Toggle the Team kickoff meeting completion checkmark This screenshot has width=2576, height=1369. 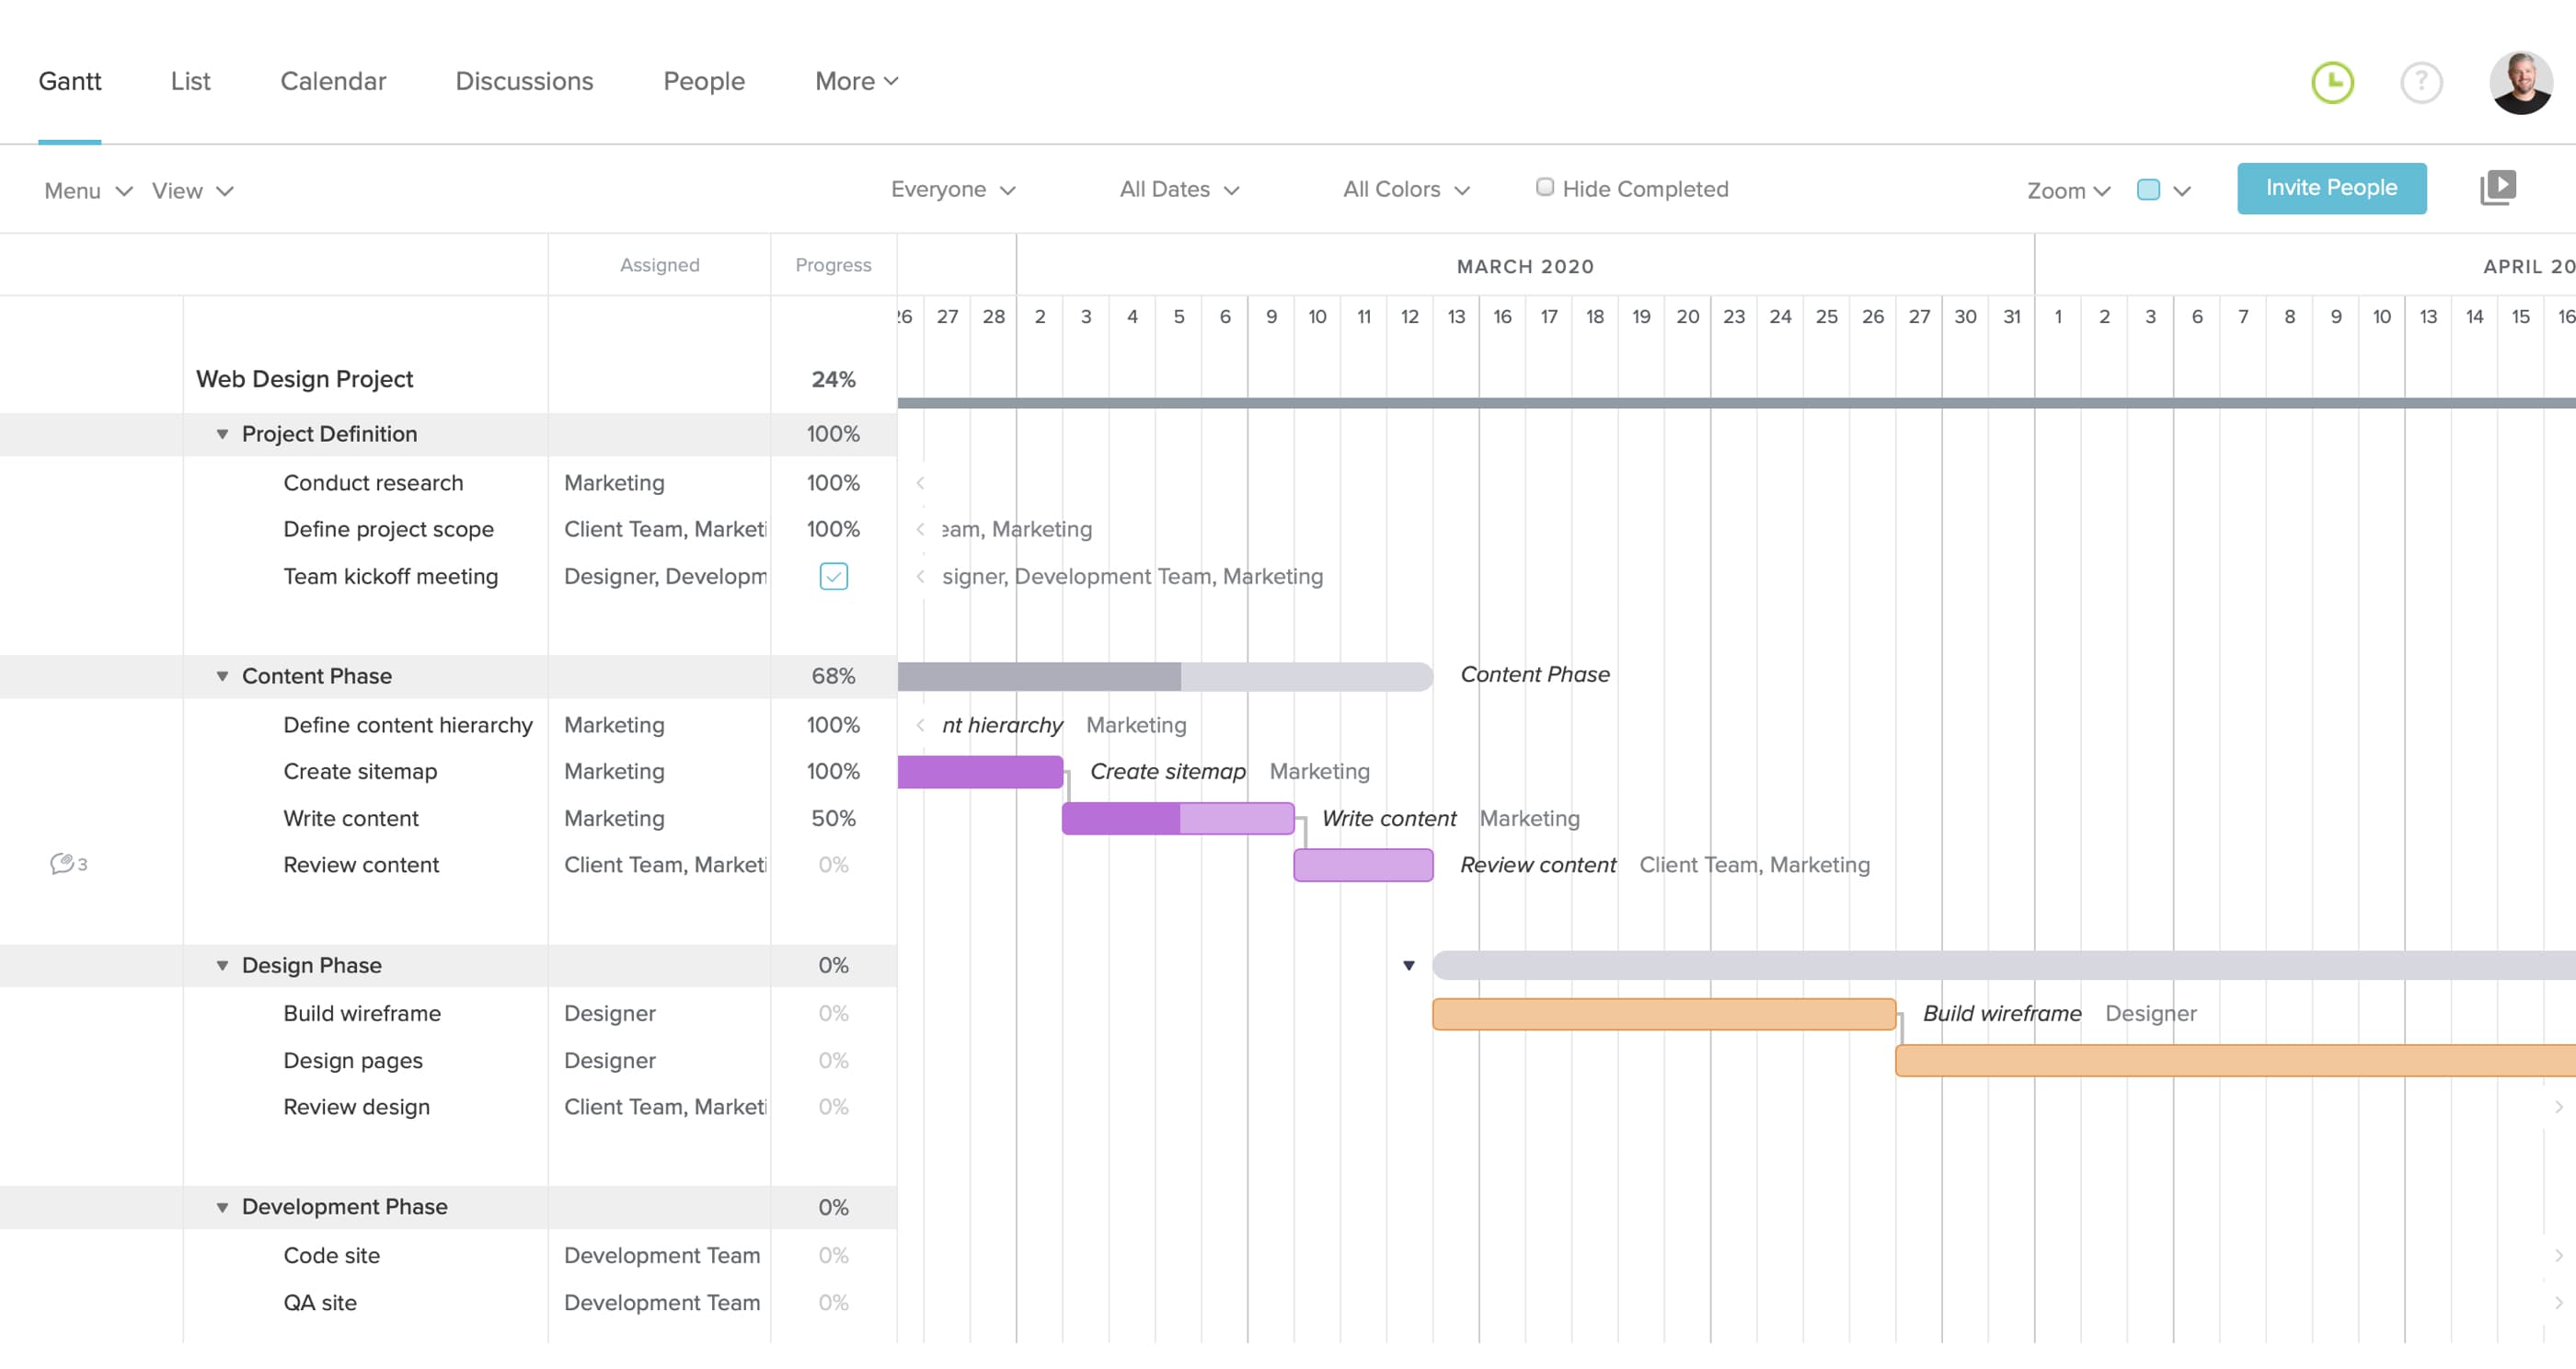(x=833, y=576)
